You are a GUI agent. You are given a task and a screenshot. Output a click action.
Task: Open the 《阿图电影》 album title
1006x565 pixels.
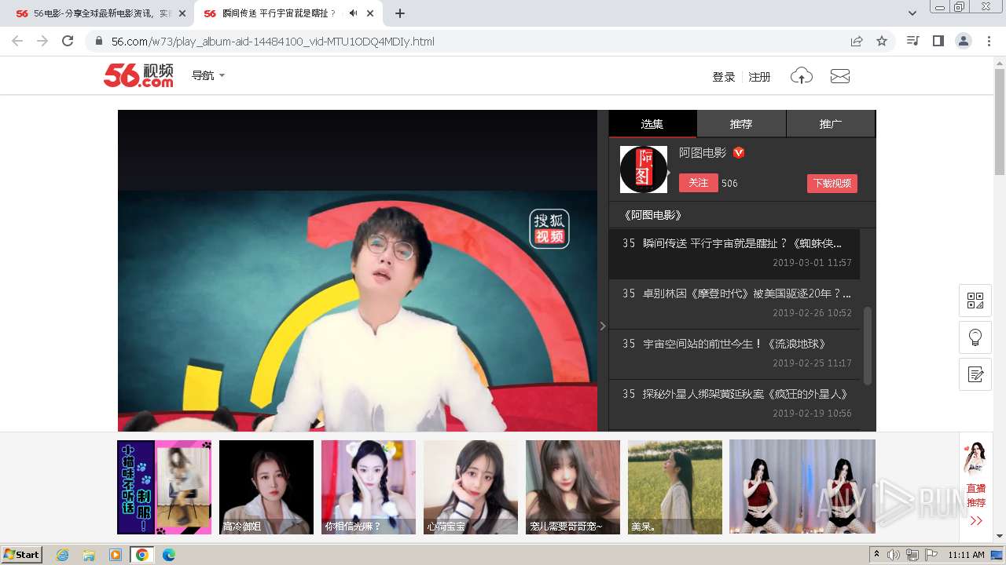pos(652,215)
